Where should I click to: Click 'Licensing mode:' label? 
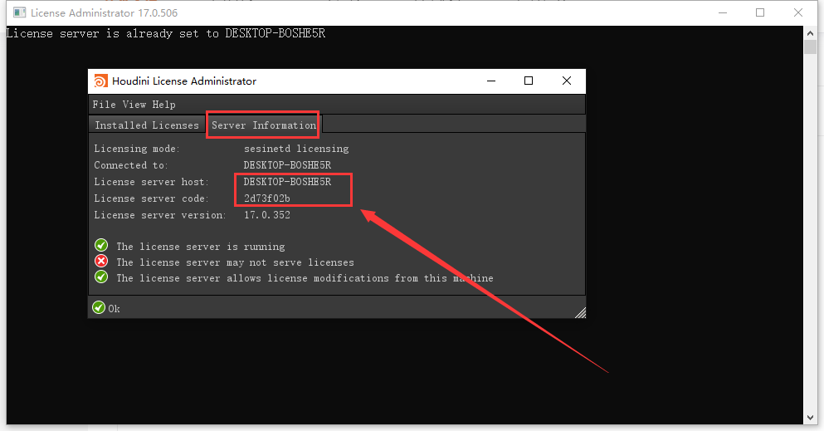pos(137,149)
